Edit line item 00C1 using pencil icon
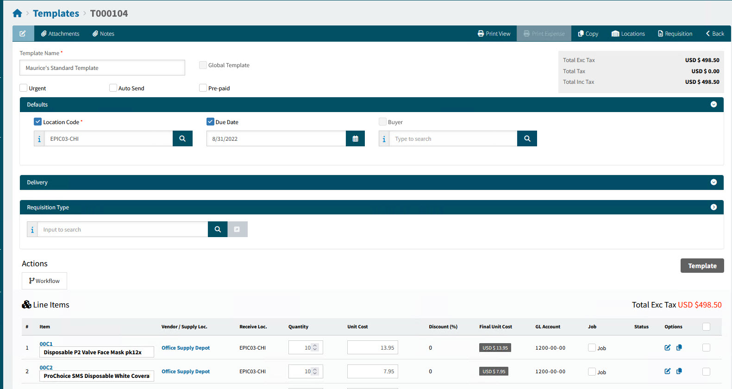732x389 pixels. pyautogui.click(x=667, y=348)
